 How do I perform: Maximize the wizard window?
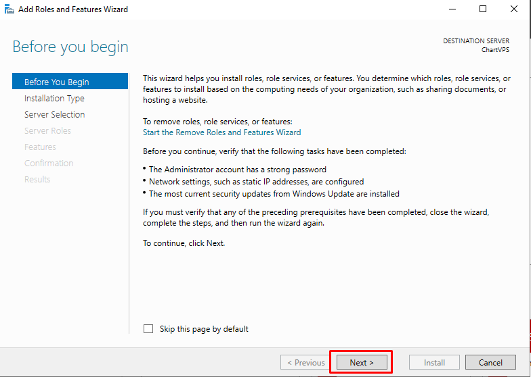[x=483, y=9]
